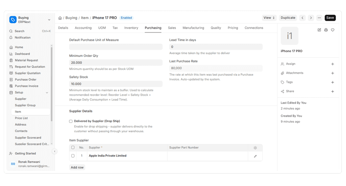Viewport: 346px width, 186px height.
Task: Go to previous record arrow
Action: click(302, 18)
